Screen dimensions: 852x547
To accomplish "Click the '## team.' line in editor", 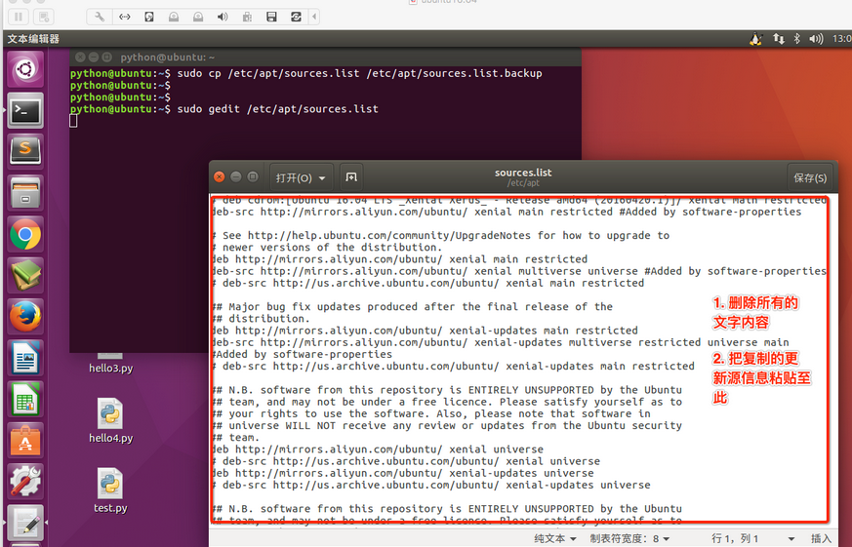I will coord(236,438).
